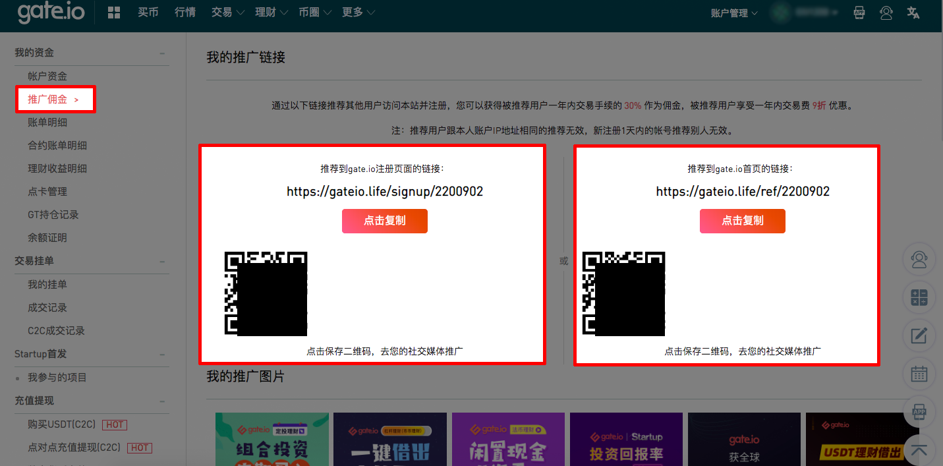
Task: Select the purple 闲置现金 promo image
Action: coord(508,439)
